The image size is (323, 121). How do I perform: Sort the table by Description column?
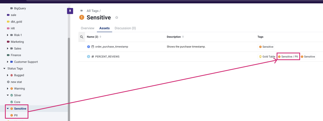[183, 37]
